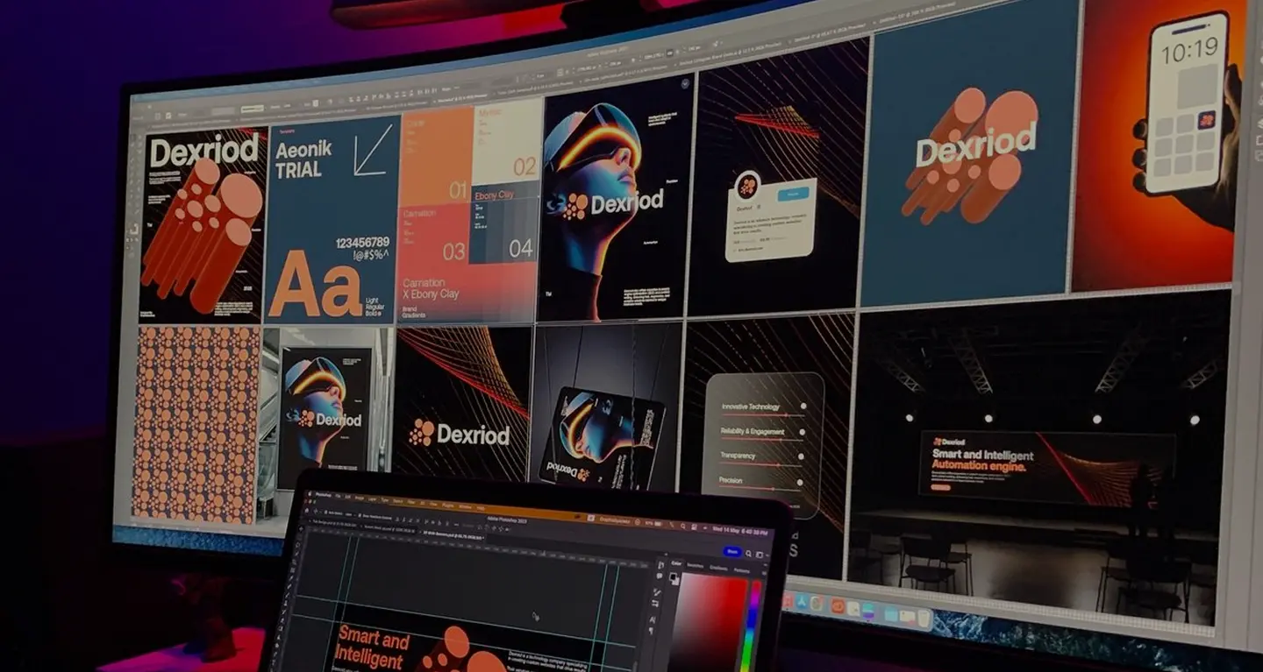1263x672 pixels.
Task: Select the Dexriod logo on black line-art page
Action: click(459, 434)
